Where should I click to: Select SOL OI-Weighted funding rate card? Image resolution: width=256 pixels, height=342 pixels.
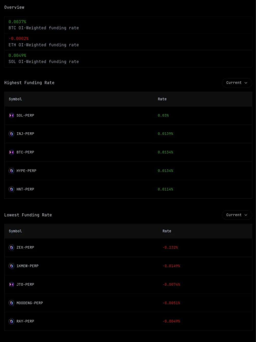[x=128, y=59]
